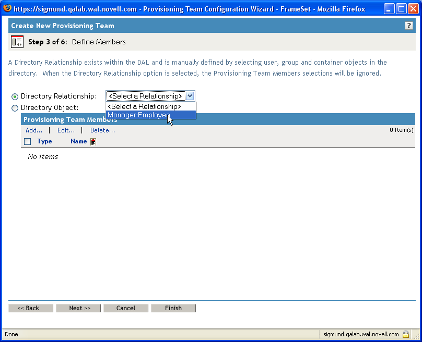Click the Relationship dropdown arrow
Viewport: 422px width, 342px height.
point(190,96)
